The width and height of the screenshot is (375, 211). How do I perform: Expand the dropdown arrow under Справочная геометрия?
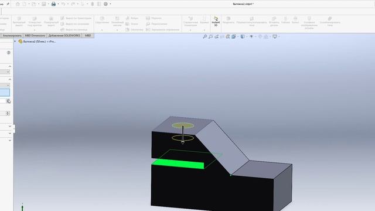(x=190, y=30)
